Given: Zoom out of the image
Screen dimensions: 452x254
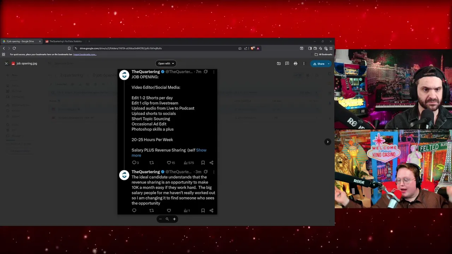Looking at the screenshot, I should 160,219.
